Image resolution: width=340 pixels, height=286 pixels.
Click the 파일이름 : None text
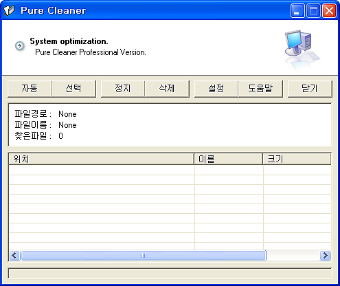[x=45, y=125]
